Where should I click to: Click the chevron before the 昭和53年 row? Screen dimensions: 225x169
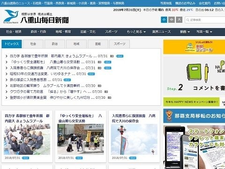7,74
